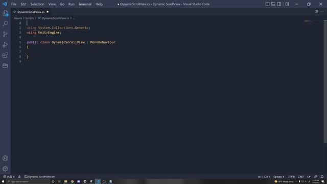
Task: Open the Search view in activity bar
Action: tap(5, 24)
